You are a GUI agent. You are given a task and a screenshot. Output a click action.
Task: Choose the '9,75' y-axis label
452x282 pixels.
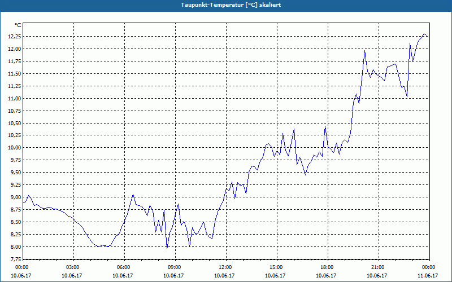tap(16, 160)
